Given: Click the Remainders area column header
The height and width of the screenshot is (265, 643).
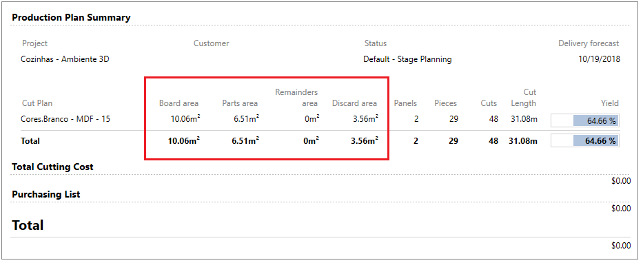Looking at the screenshot, I should [x=296, y=98].
